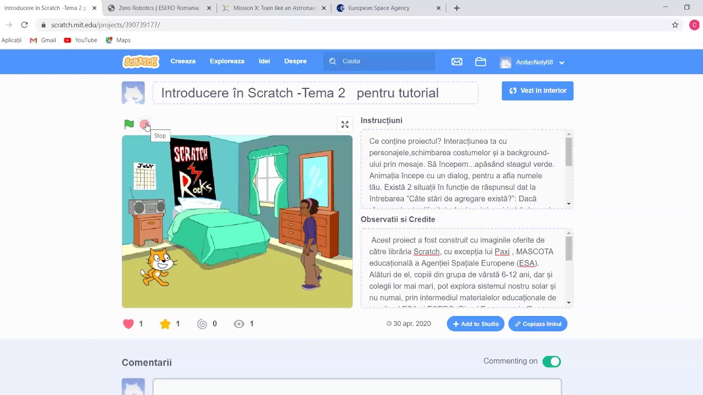Click the red Stop button

(x=144, y=125)
